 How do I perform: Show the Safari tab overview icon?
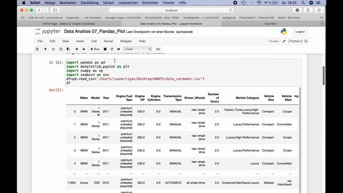coord(319,10)
